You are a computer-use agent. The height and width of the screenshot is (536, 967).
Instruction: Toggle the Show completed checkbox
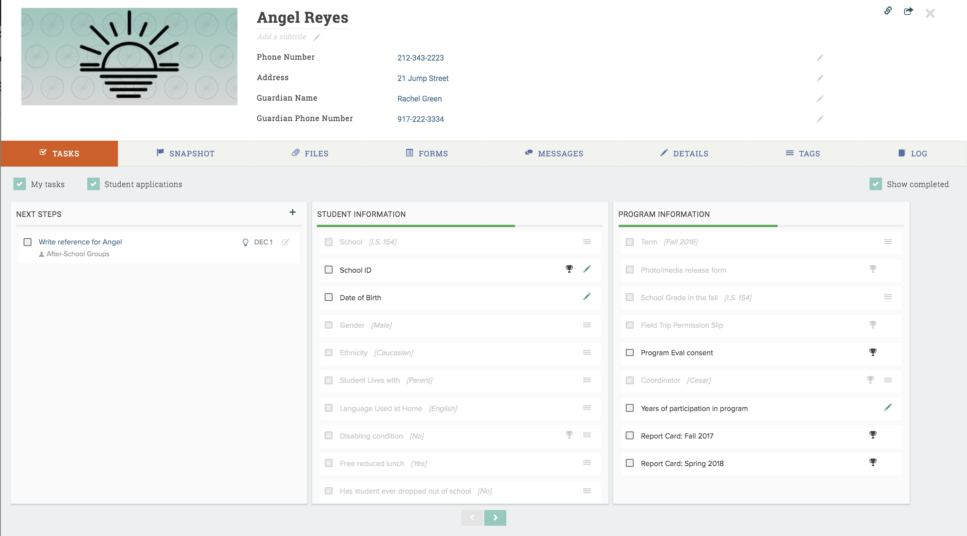point(875,184)
